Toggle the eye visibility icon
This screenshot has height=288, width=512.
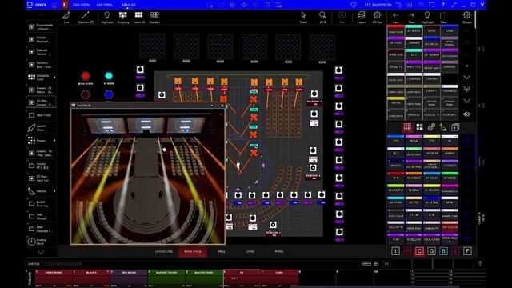(467, 114)
